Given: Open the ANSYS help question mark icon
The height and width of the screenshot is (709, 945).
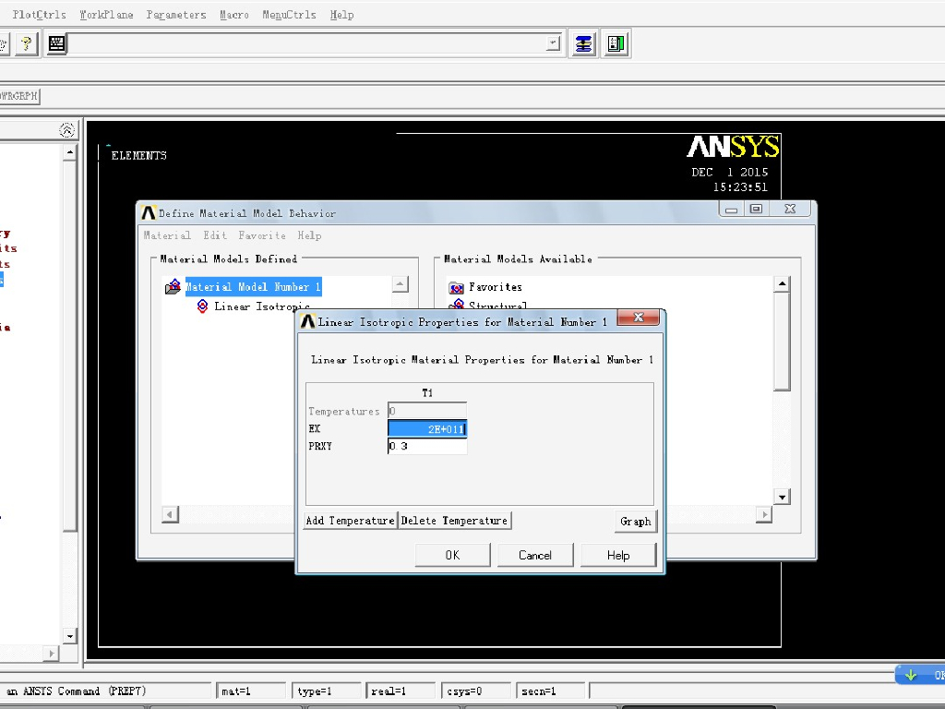Looking at the screenshot, I should pyautogui.click(x=26, y=43).
